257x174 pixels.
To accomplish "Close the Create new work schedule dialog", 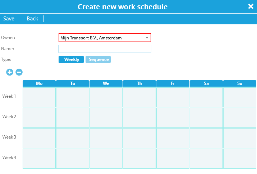I will (251, 6).
